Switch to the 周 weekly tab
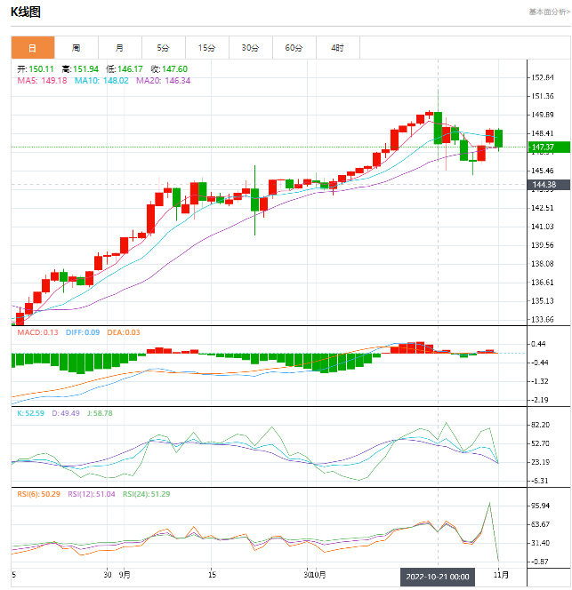The height and width of the screenshot is (590, 572). coord(77,48)
